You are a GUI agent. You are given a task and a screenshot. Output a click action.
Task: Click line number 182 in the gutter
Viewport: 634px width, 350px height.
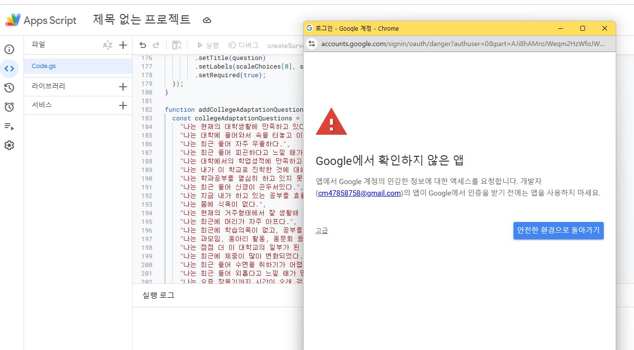(x=146, y=110)
